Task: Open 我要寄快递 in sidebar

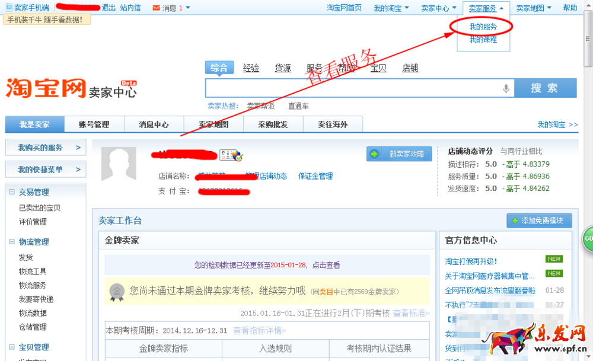Action: point(36,299)
